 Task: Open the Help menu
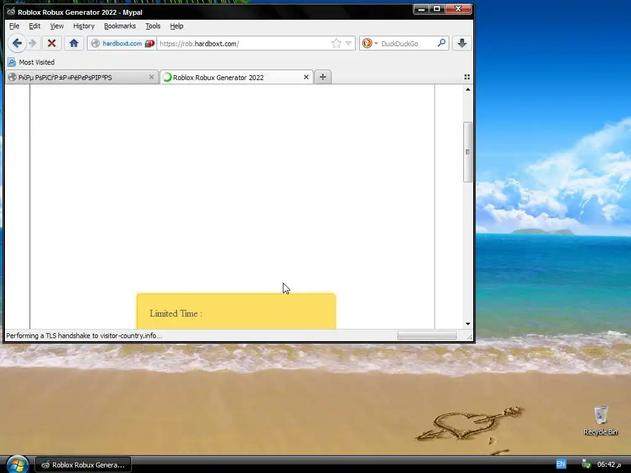point(177,26)
